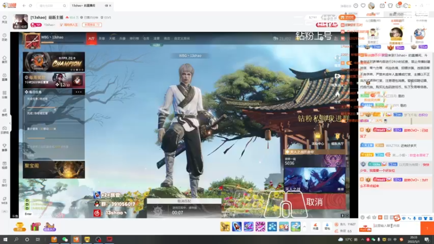Open 云游戏 cloud gaming in sidebar

click(4, 130)
